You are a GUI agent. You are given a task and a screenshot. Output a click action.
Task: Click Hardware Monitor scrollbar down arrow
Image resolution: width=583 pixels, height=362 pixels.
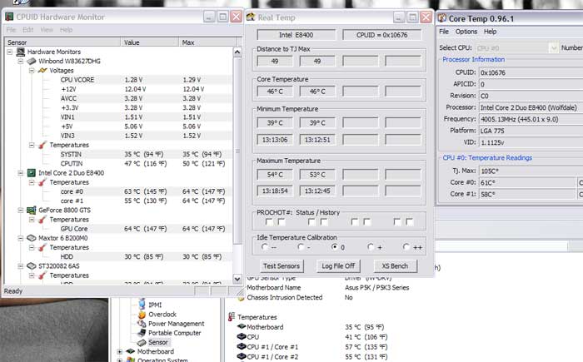237,279
